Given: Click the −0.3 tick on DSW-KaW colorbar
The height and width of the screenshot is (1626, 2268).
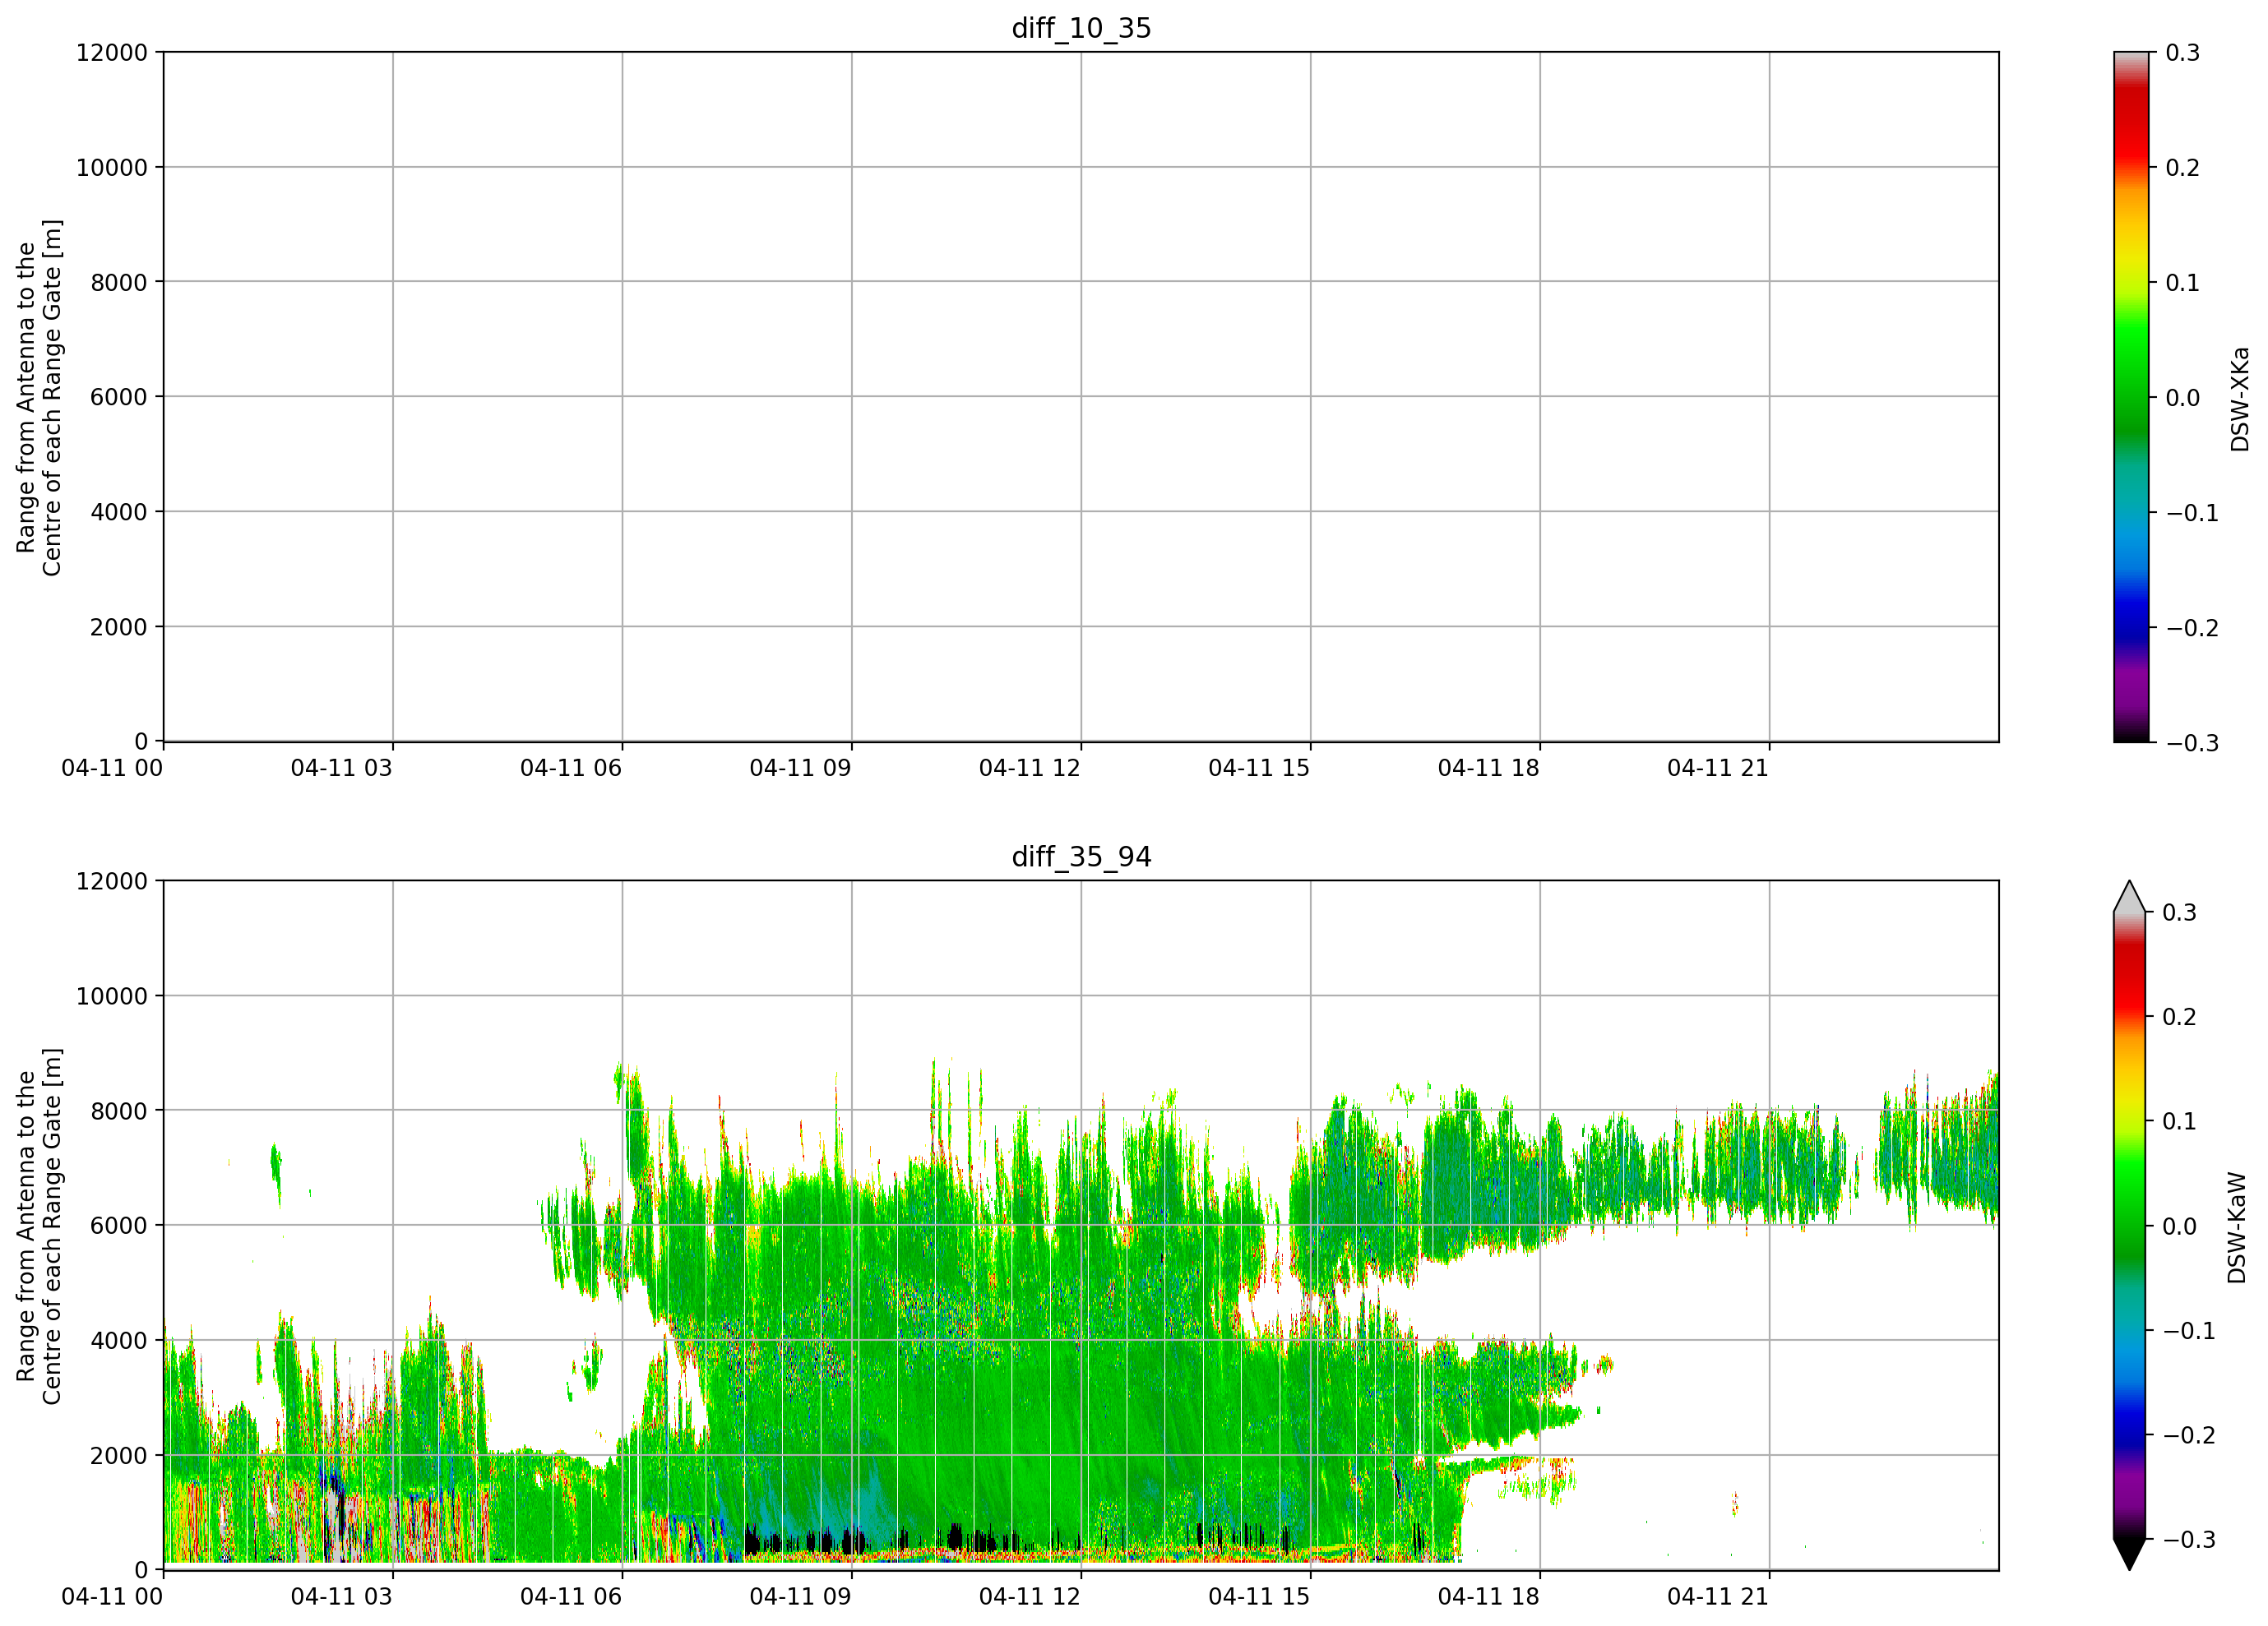Looking at the screenshot, I should click(x=2190, y=1539).
